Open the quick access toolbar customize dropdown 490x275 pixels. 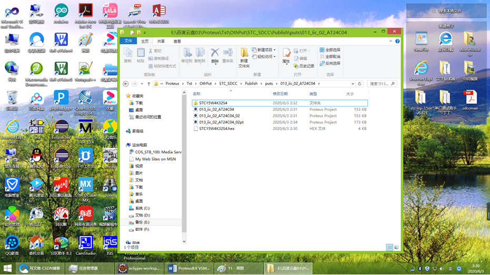(x=145, y=33)
